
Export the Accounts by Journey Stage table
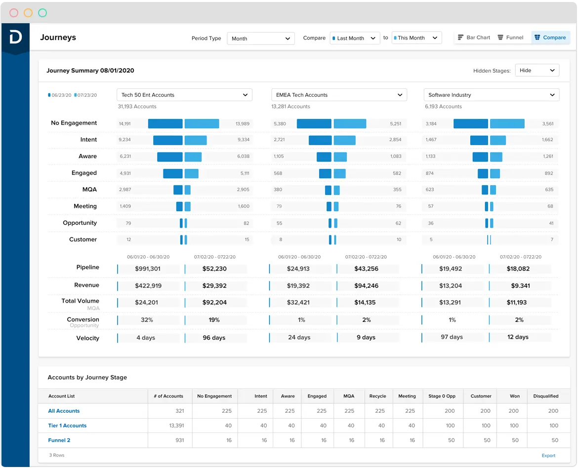pyautogui.click(x=548, y=455)
